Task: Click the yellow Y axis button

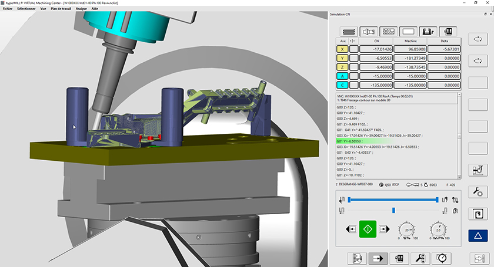Action: 341,59
